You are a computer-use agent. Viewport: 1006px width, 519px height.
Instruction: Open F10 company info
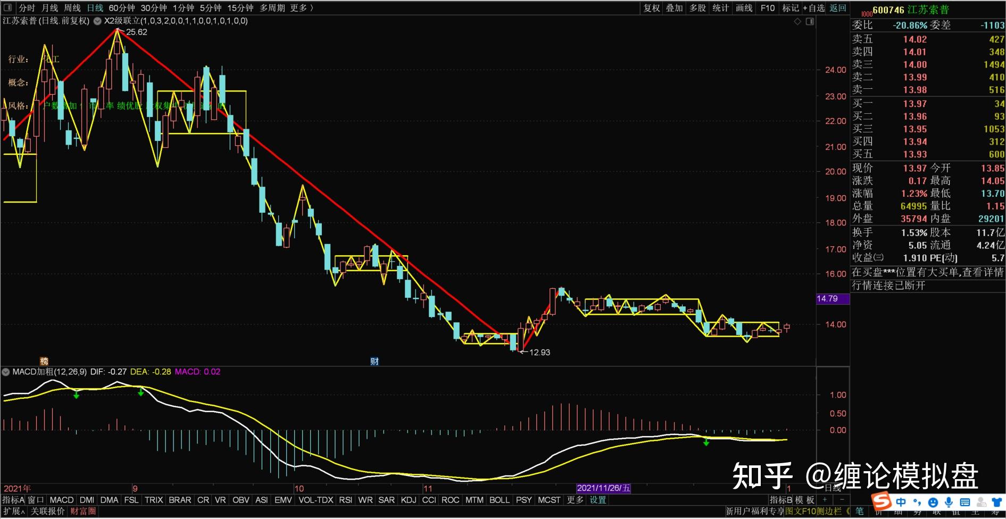click(768, 8)
